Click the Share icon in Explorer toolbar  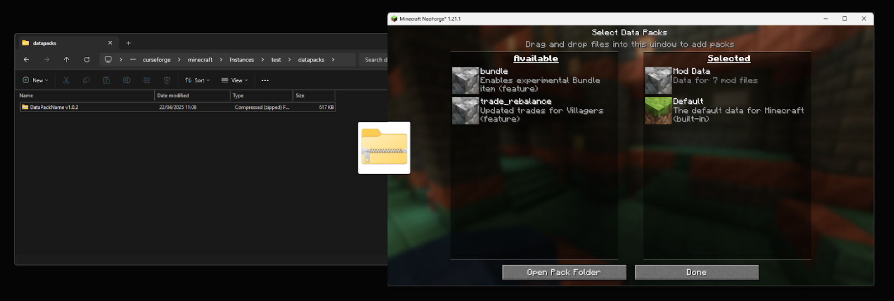point(147,80)
